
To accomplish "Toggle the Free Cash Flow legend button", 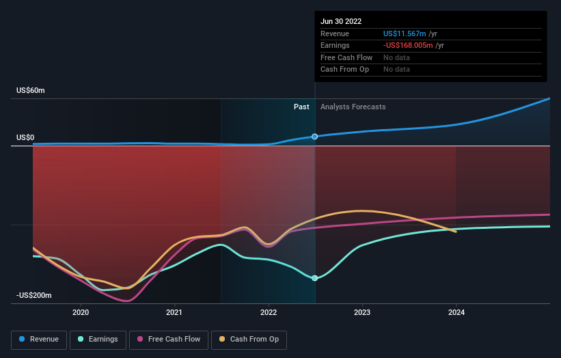I will (x=169, y=340).
